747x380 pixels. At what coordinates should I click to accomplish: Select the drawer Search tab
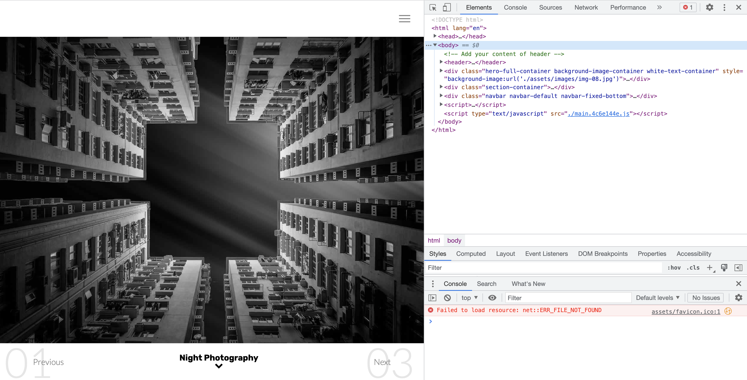coord(486,284)
